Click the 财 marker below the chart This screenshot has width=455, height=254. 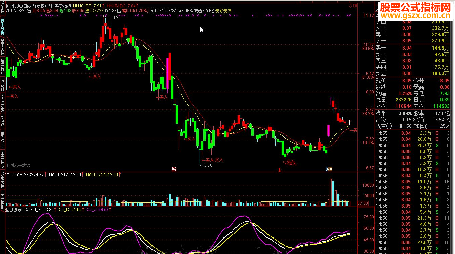327,169
